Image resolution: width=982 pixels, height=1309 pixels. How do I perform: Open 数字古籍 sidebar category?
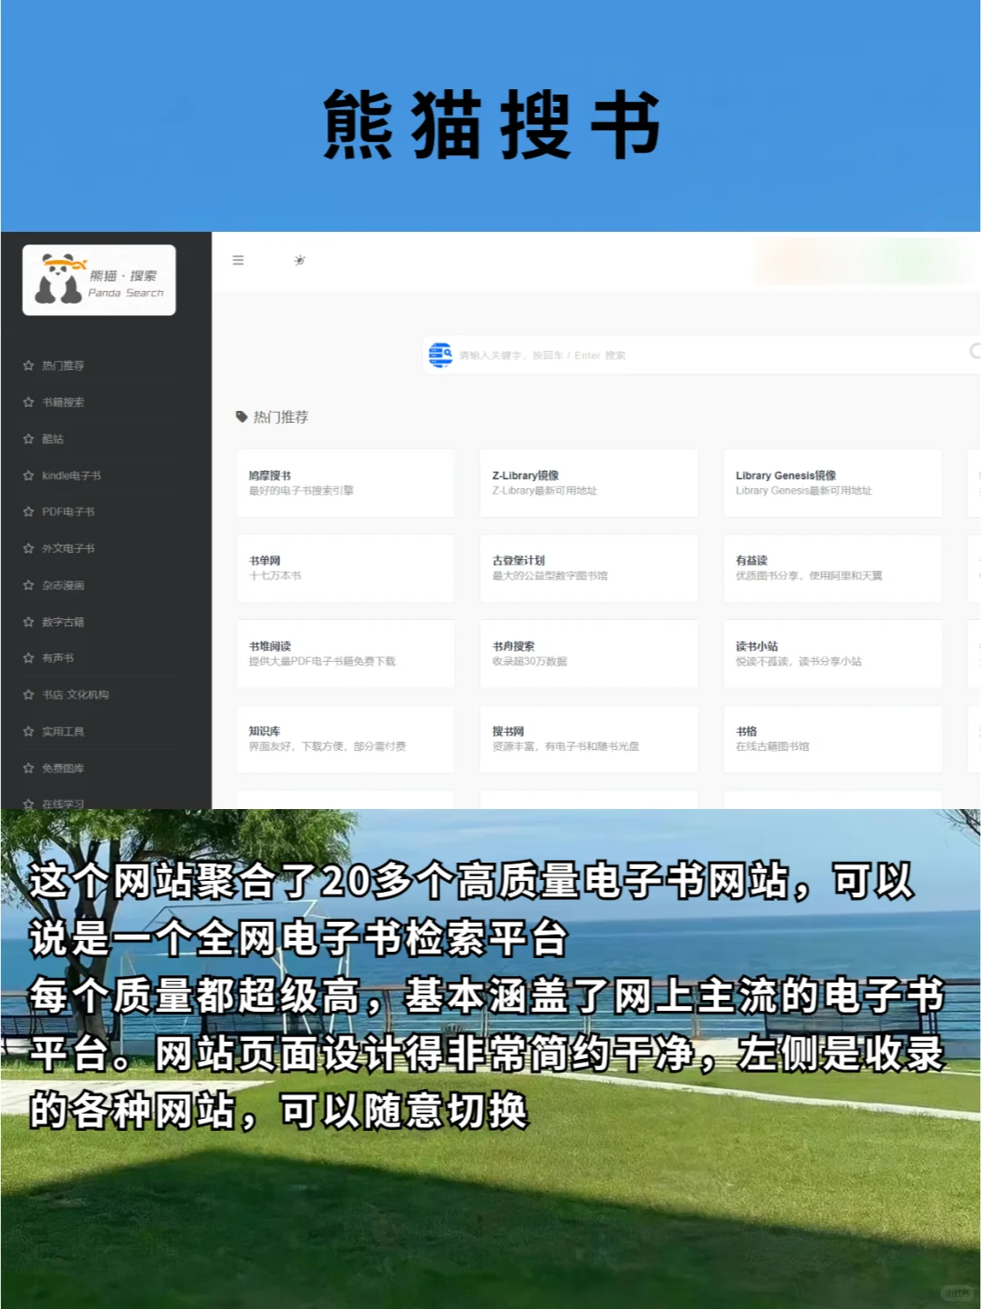click(63, 622)
